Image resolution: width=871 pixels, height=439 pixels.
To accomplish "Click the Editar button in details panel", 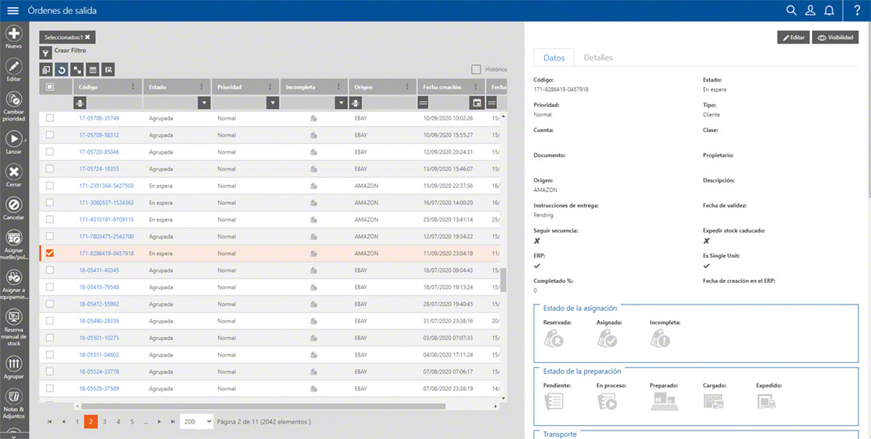I will click(793, 37).
